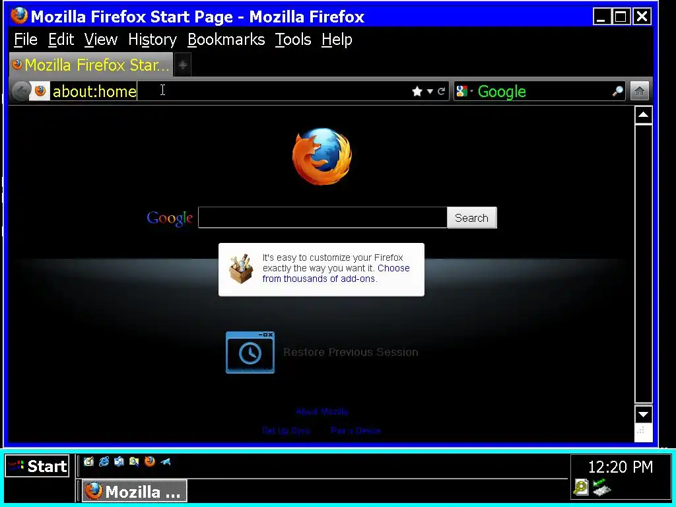
Task: Open a new tab with the plus button
Action: (182, 65)
